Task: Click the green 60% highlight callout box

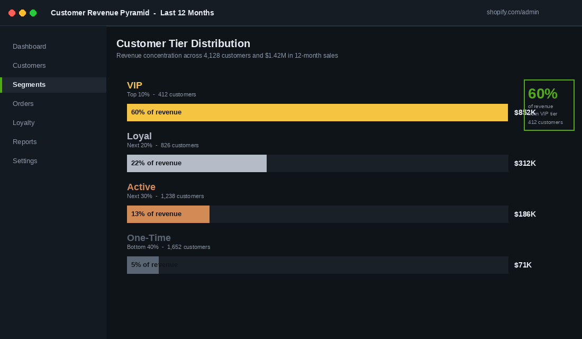Action: tap(549, 105)
